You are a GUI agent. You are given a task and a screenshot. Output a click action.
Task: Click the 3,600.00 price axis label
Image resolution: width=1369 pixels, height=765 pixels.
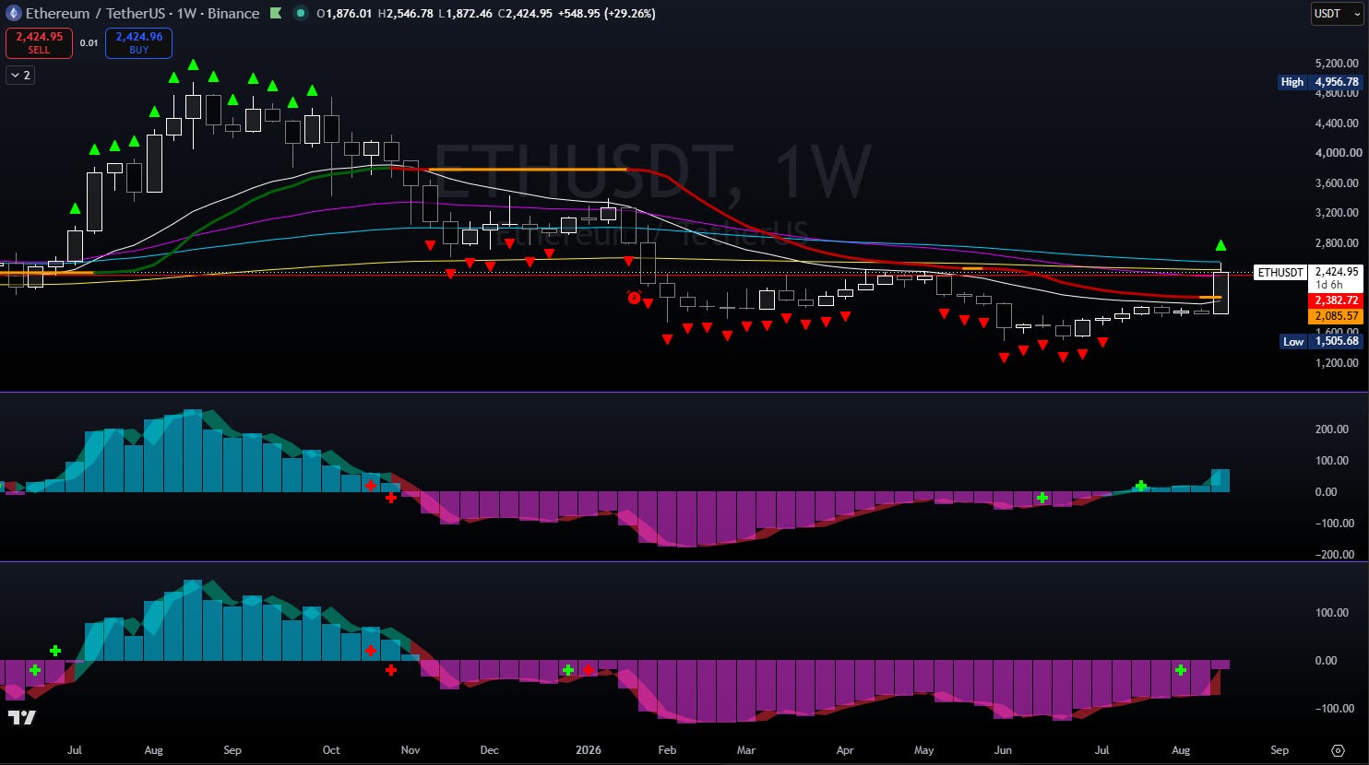(x=1337, y=183)
